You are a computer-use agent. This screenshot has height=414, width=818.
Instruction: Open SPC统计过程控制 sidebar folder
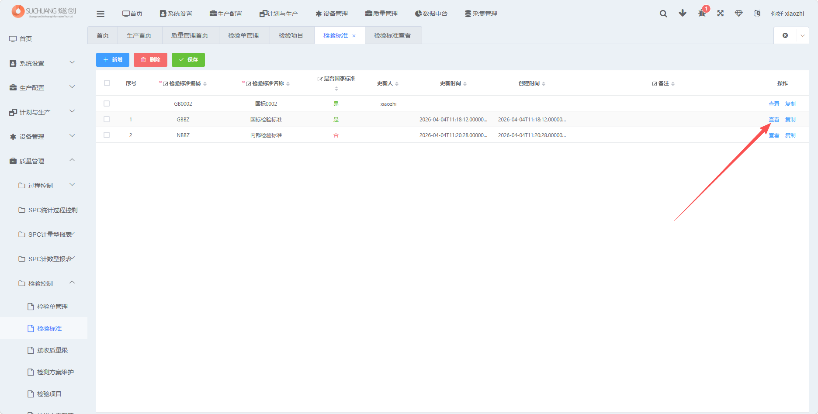44,210
